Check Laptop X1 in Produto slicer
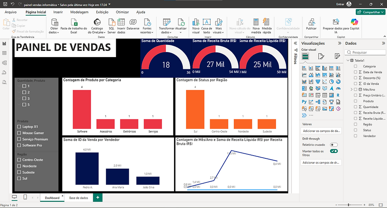The image size is (387, 208). 19,126
